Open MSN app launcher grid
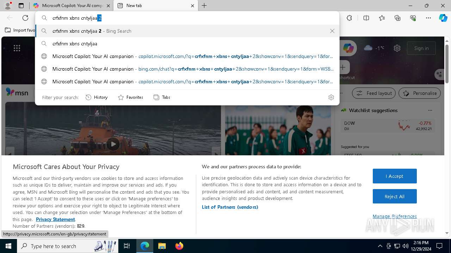Screen dimensions: 451x253 [x=17, y=48]
